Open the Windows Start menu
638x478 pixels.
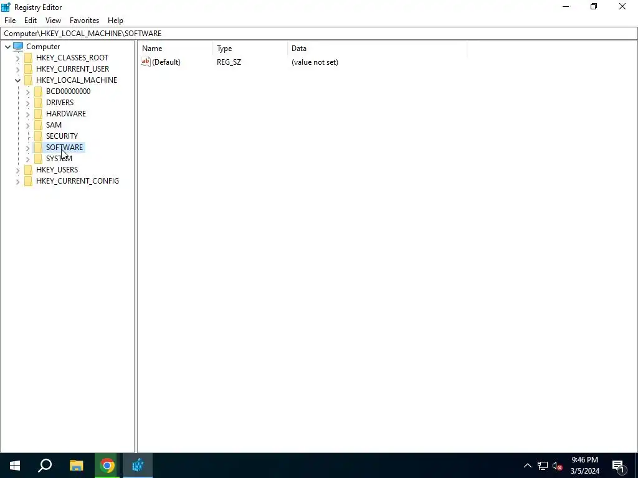tap(15, 466)
